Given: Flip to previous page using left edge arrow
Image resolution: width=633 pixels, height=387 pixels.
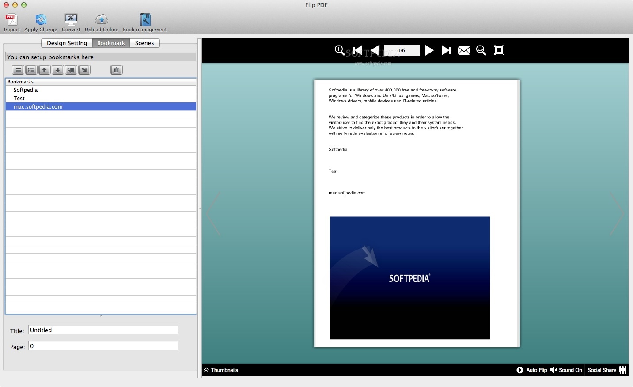Looking at the screenshot, I should click(x=213, y=214).
